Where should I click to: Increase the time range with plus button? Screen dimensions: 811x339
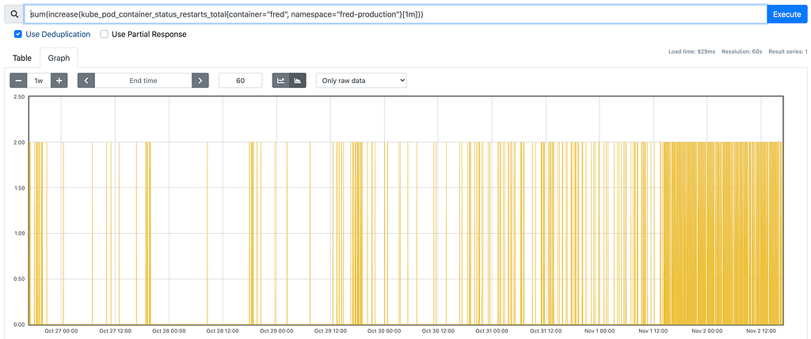tap(59, 81)
